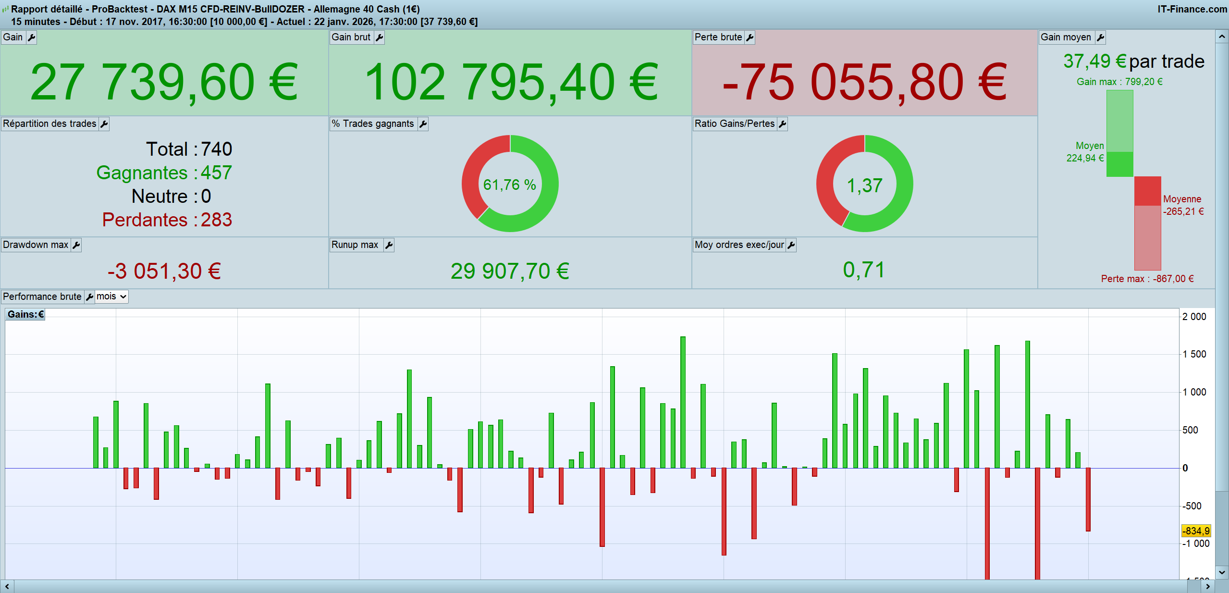Open Drawdown max wrench settings
Image resolution: width=1229 pixels, height=593 pixels.
click(x=76, y=245)
